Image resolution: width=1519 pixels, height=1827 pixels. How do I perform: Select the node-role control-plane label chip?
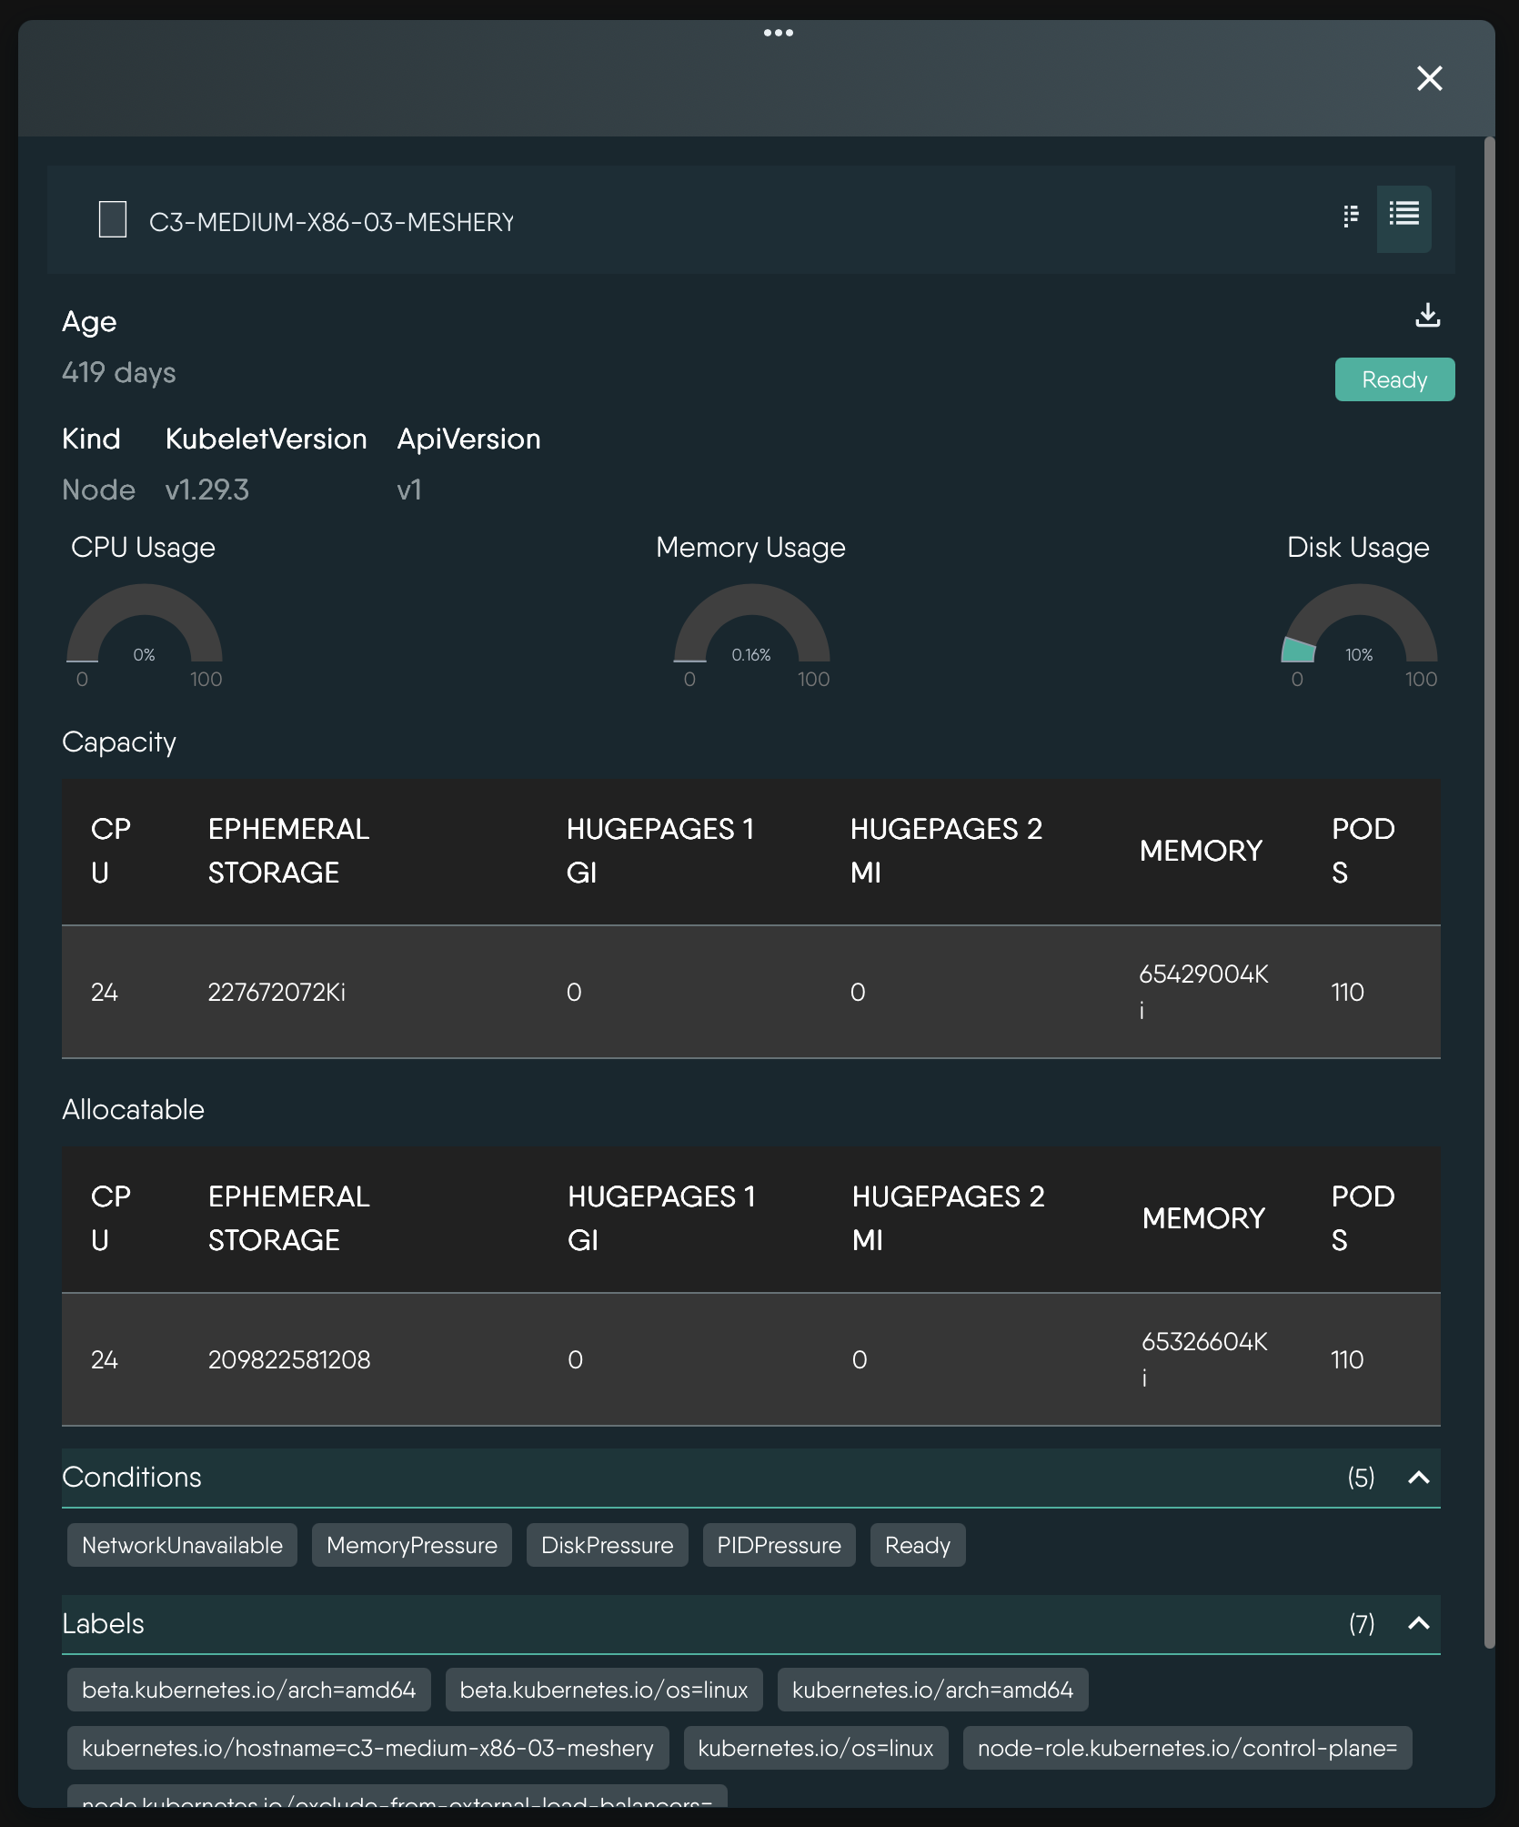click(x=1186, y=1749)
